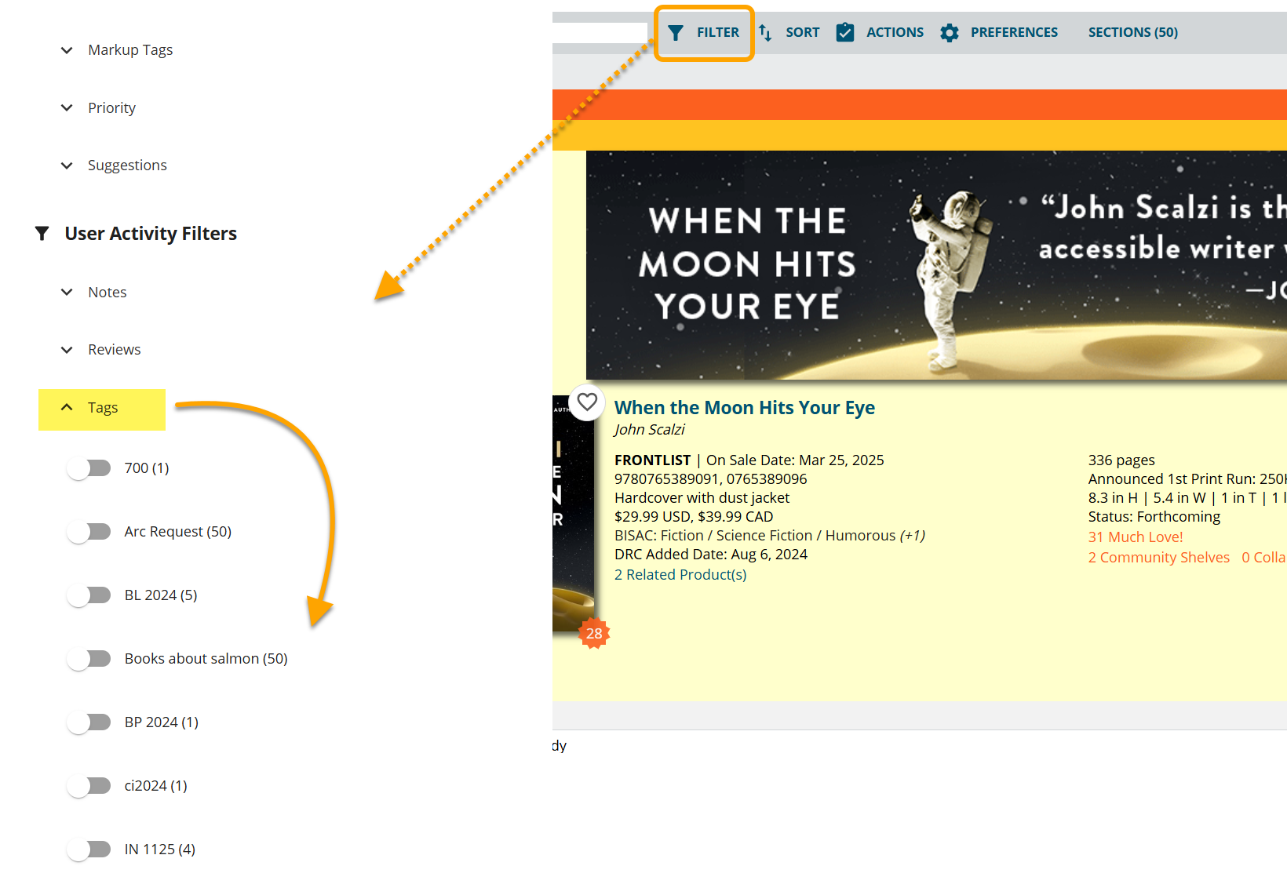Expand the Markup Tags section chevron

point(67,50)
